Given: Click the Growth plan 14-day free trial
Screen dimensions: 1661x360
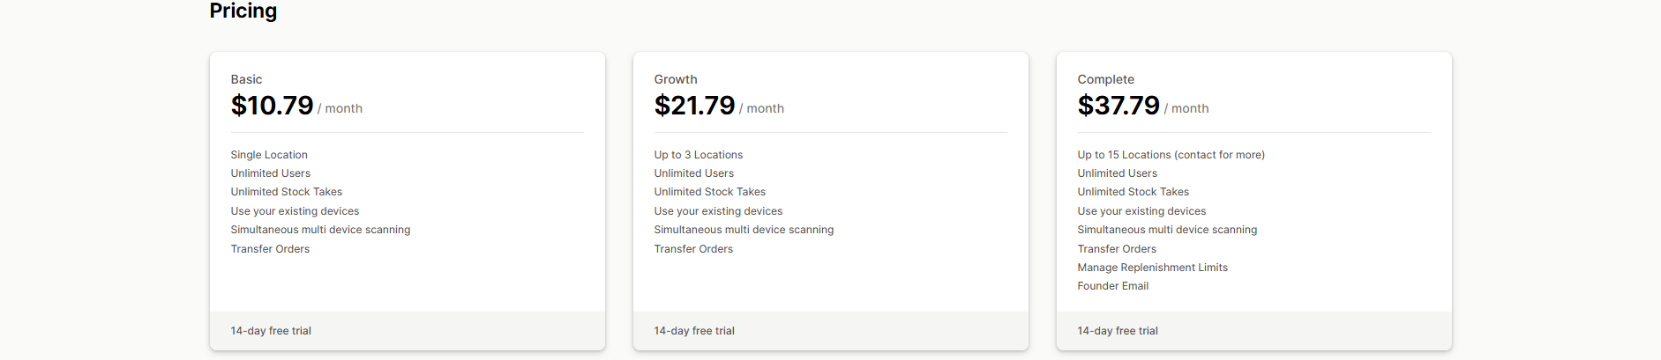Looking at the screenshot, I should coord(694,331).
